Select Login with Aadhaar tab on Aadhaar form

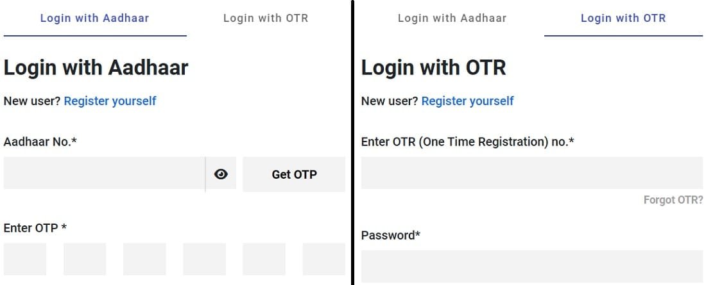94,18
